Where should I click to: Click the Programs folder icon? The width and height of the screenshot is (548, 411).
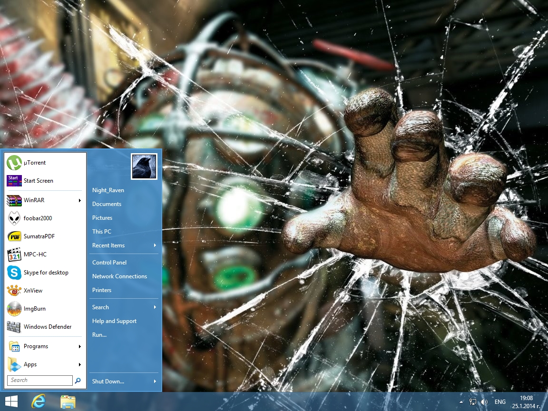tap(14, 346)
